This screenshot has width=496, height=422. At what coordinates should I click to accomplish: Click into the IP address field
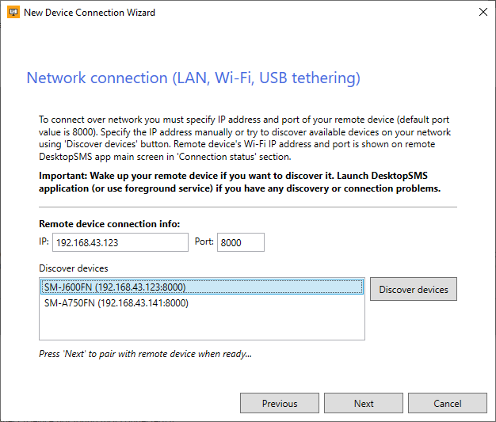120,242
